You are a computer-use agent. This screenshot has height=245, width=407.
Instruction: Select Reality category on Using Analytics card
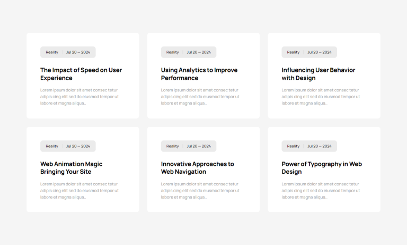pyautogui.click(x=173, y=52)
